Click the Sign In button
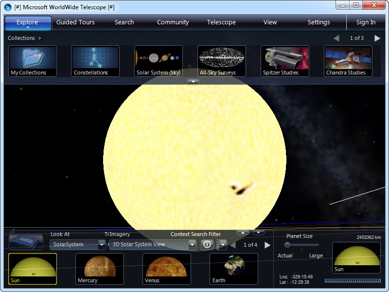This screenshot has height=292, width=389. 366,22
